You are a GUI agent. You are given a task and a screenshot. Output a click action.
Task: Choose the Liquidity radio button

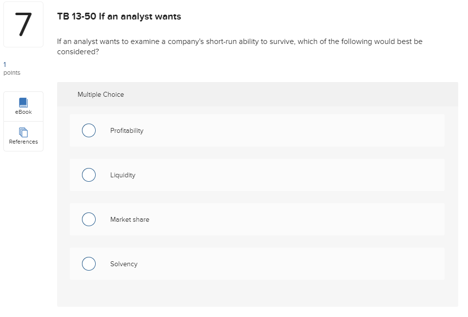point(88,175)
